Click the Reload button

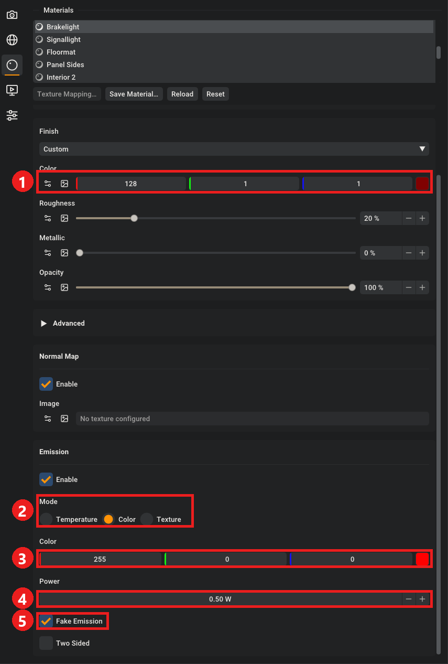[182, 94]
